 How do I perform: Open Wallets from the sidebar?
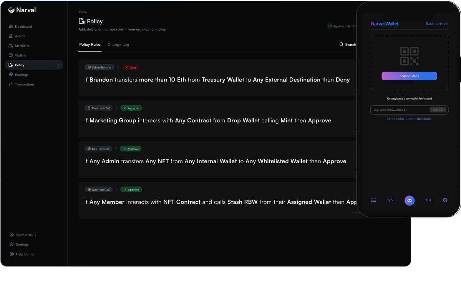[x=18, y=55]
